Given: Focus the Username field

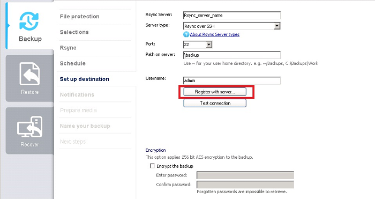Looking at the screenshot, I should pyautogui.click(x=232, y=80).
